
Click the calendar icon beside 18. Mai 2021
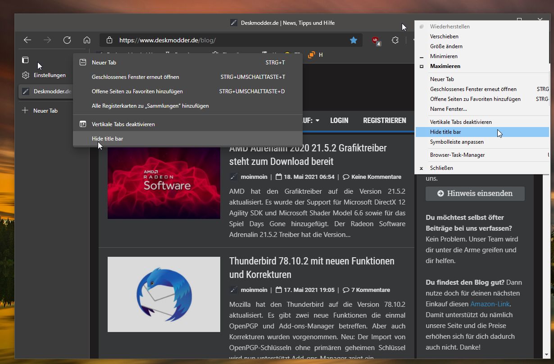point(279,177)
